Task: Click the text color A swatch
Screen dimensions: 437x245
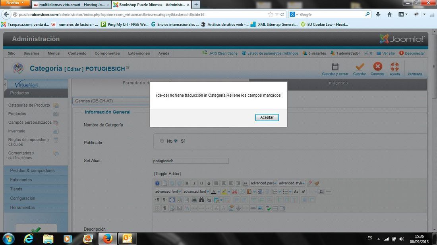Action: pyautogui.click(x=214, y=191)
